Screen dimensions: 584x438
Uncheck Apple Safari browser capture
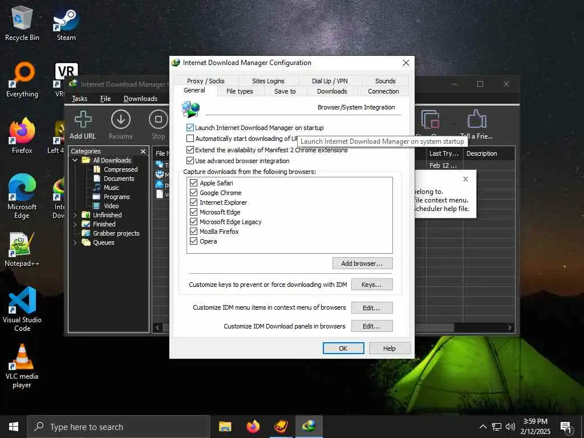[193, 183]
